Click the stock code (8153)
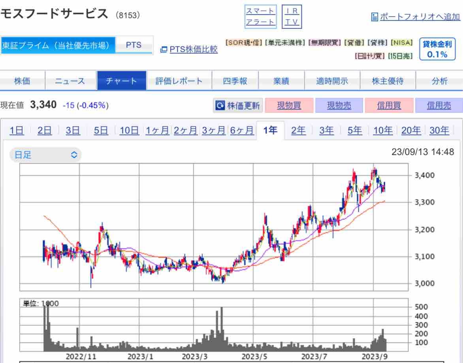463x363 pixels. 128,15
